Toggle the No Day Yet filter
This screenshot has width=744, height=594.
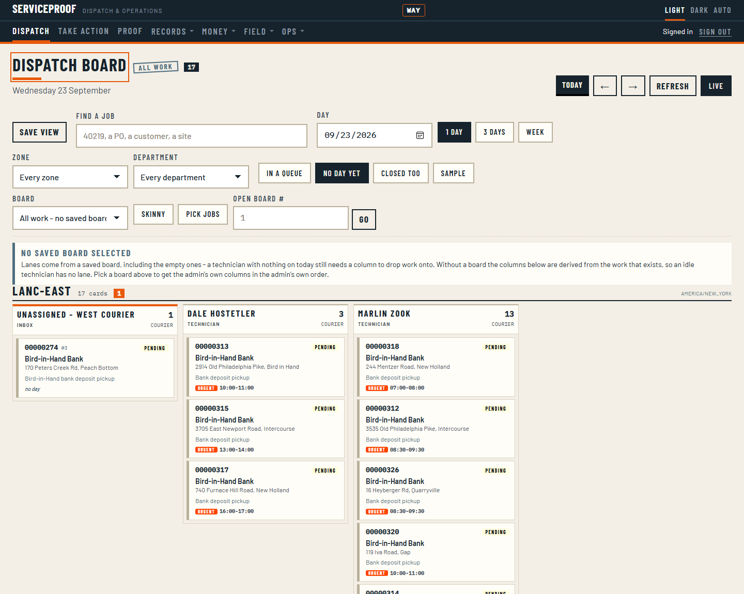342,173
